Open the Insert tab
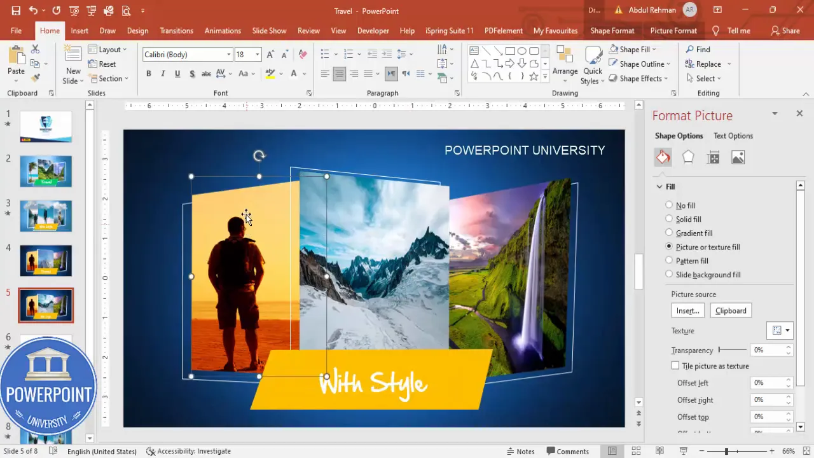Image resolution: width=814 pixels, height=458 pixels. (79, 31)
